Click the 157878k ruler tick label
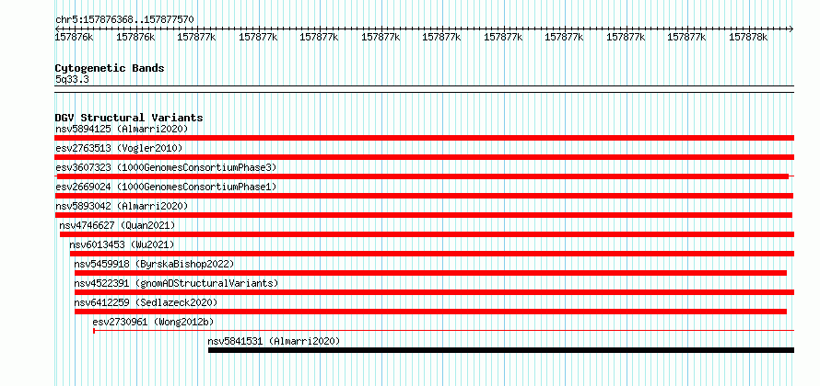820x386 pixels. [x=748, y=37]
